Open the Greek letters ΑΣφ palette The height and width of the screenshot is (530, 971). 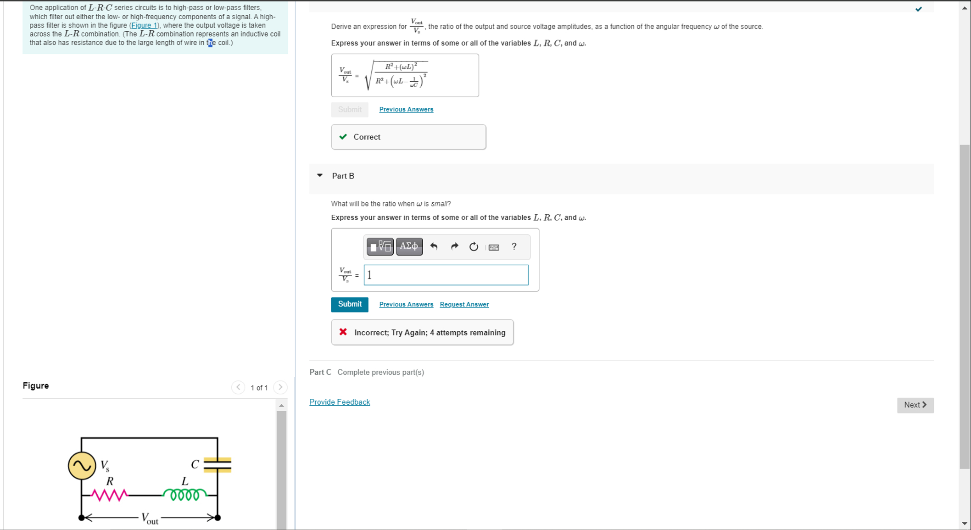click(409, 246)
